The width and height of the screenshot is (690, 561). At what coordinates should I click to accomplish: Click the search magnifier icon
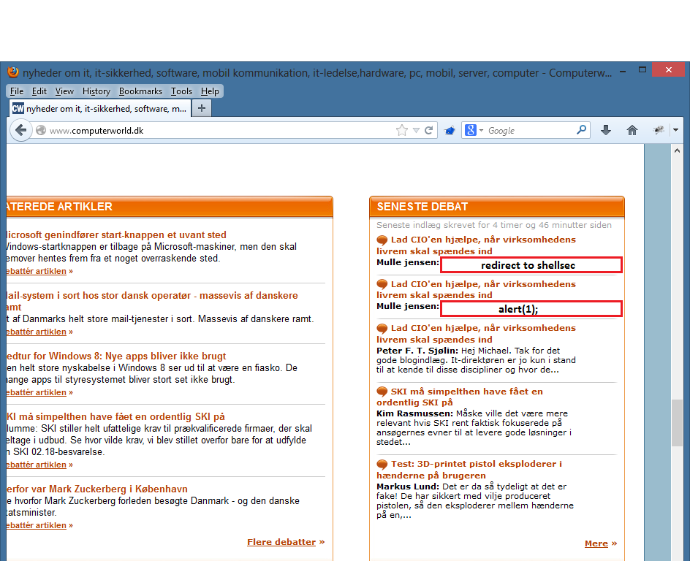click(582, 130)
